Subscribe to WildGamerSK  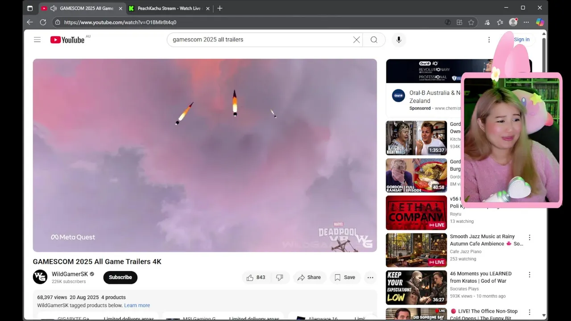point(120,277)
